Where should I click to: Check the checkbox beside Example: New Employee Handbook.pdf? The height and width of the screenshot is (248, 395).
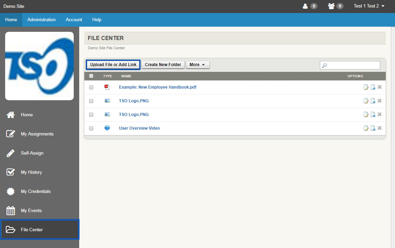click(91, 87)
